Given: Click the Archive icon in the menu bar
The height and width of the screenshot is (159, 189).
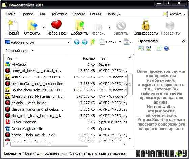Looking at the screenshot, I should coord(165,14).
